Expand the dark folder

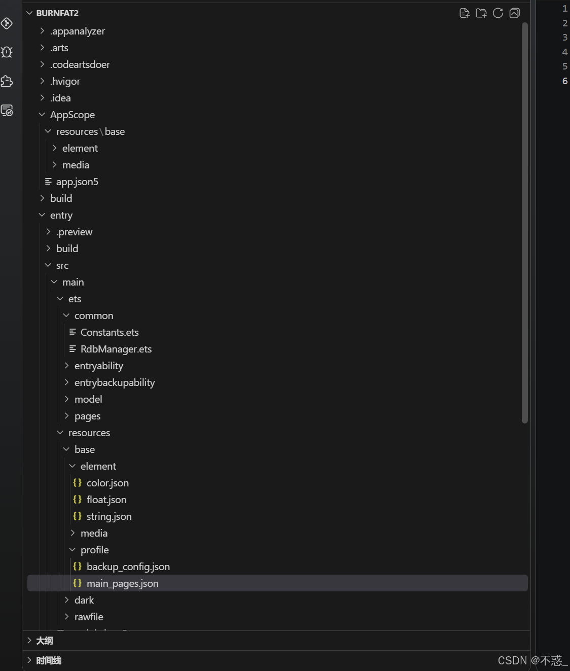pyautogui.click(x=66, y=600)
